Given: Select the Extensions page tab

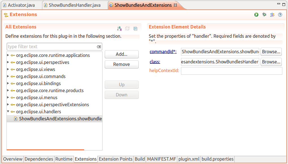Looking at the screenshot, I should pyautogui.click(x=86, y=159).
